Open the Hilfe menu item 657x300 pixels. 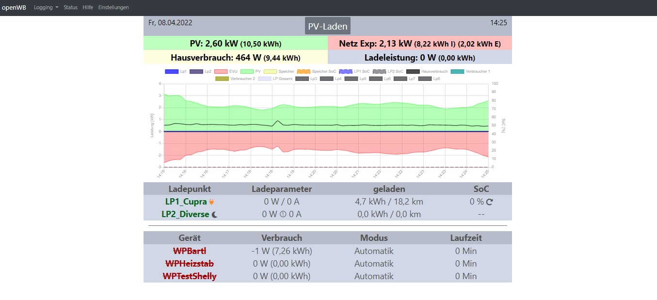88,7
